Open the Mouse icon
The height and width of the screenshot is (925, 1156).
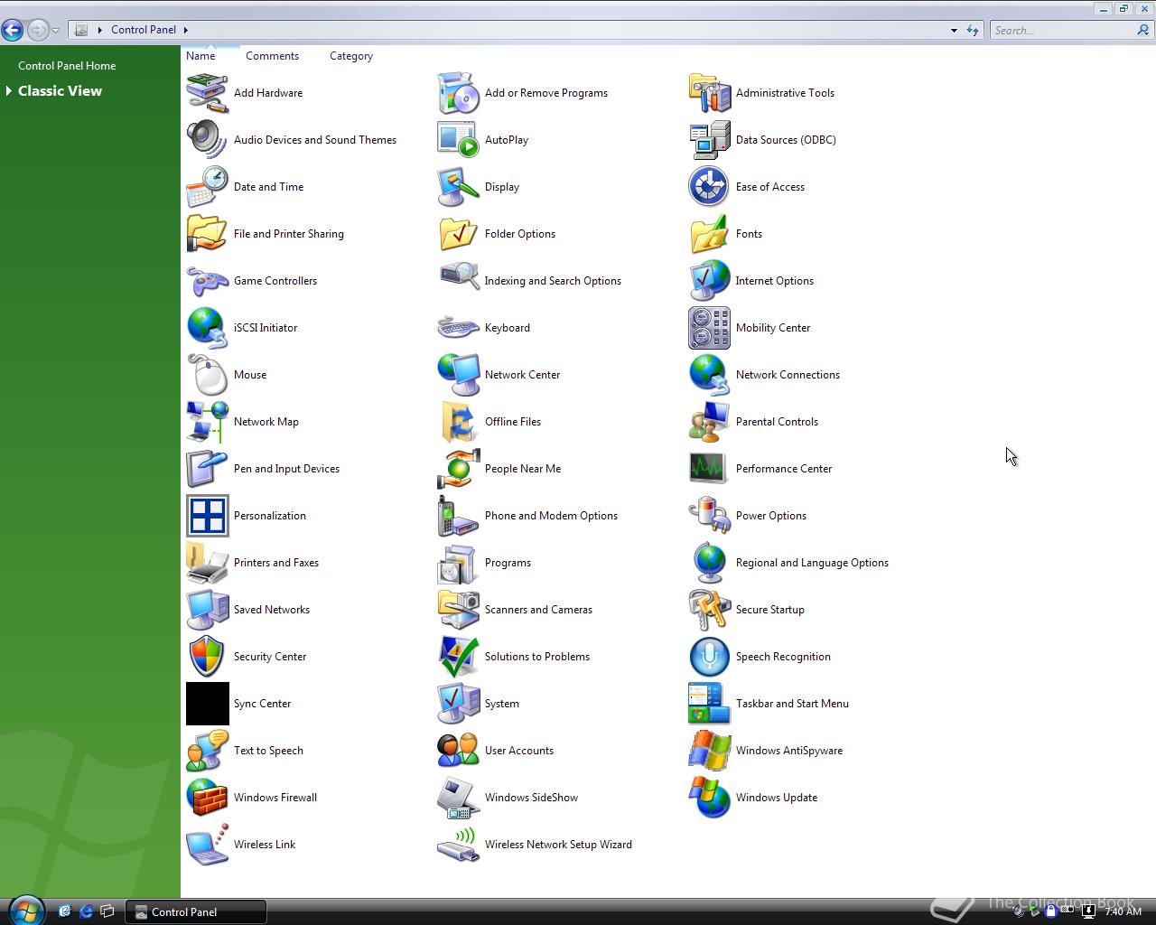(207, 375)
